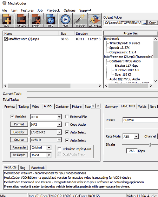
Task: Click the 256 Kbps bitrate field
Action: [132, 151]
